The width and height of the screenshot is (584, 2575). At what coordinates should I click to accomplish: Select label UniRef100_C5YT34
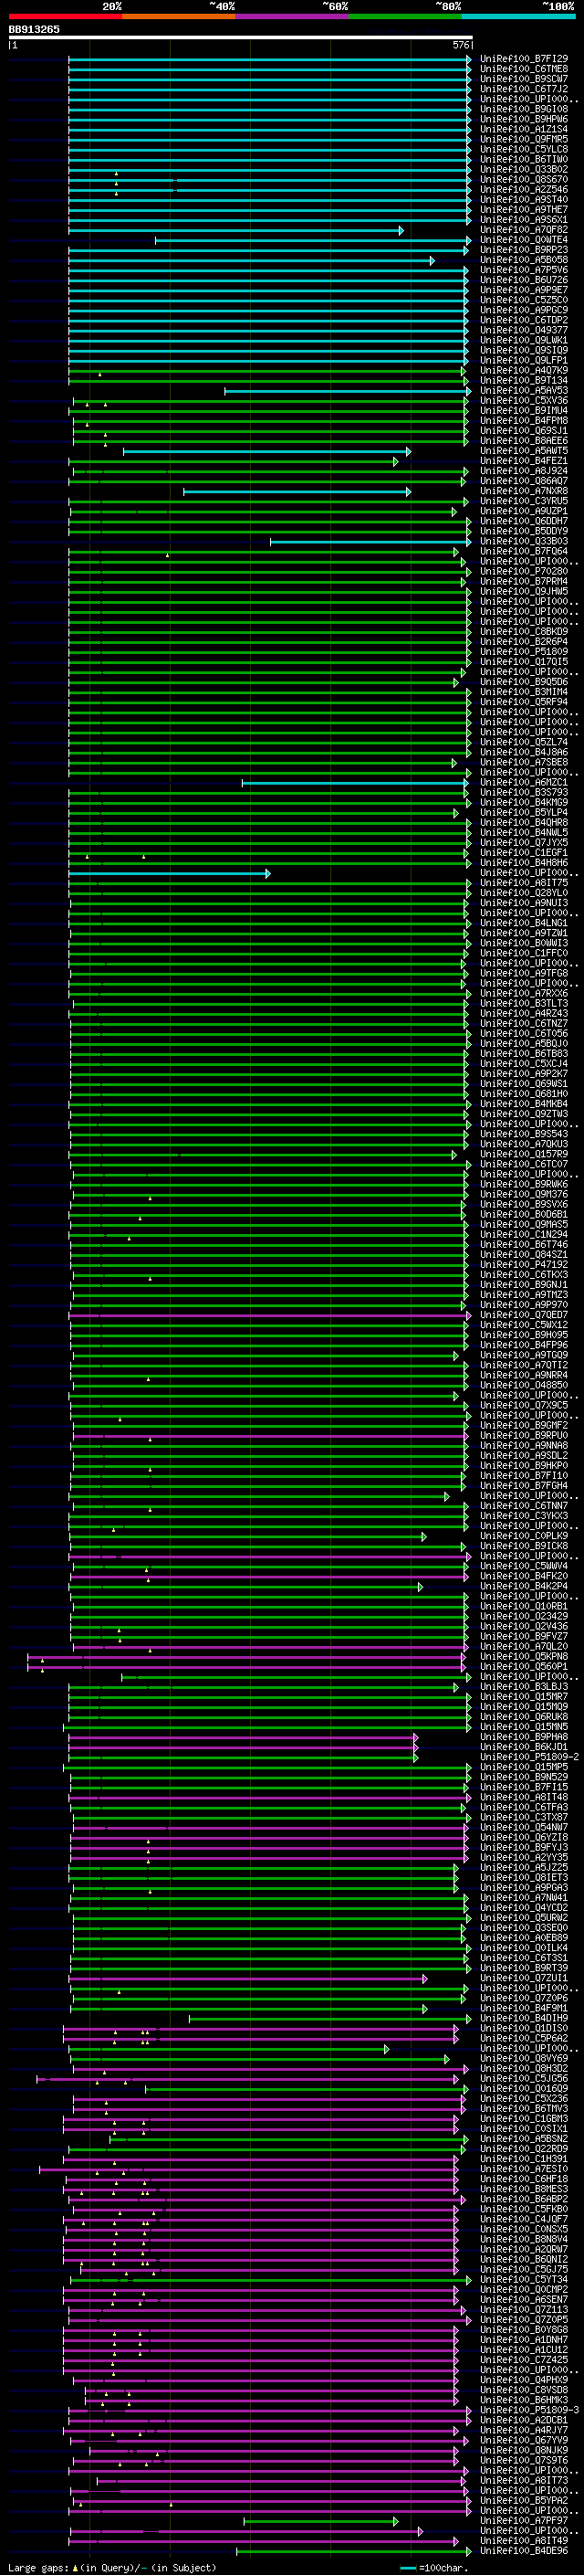click(x=524, y=2279)
